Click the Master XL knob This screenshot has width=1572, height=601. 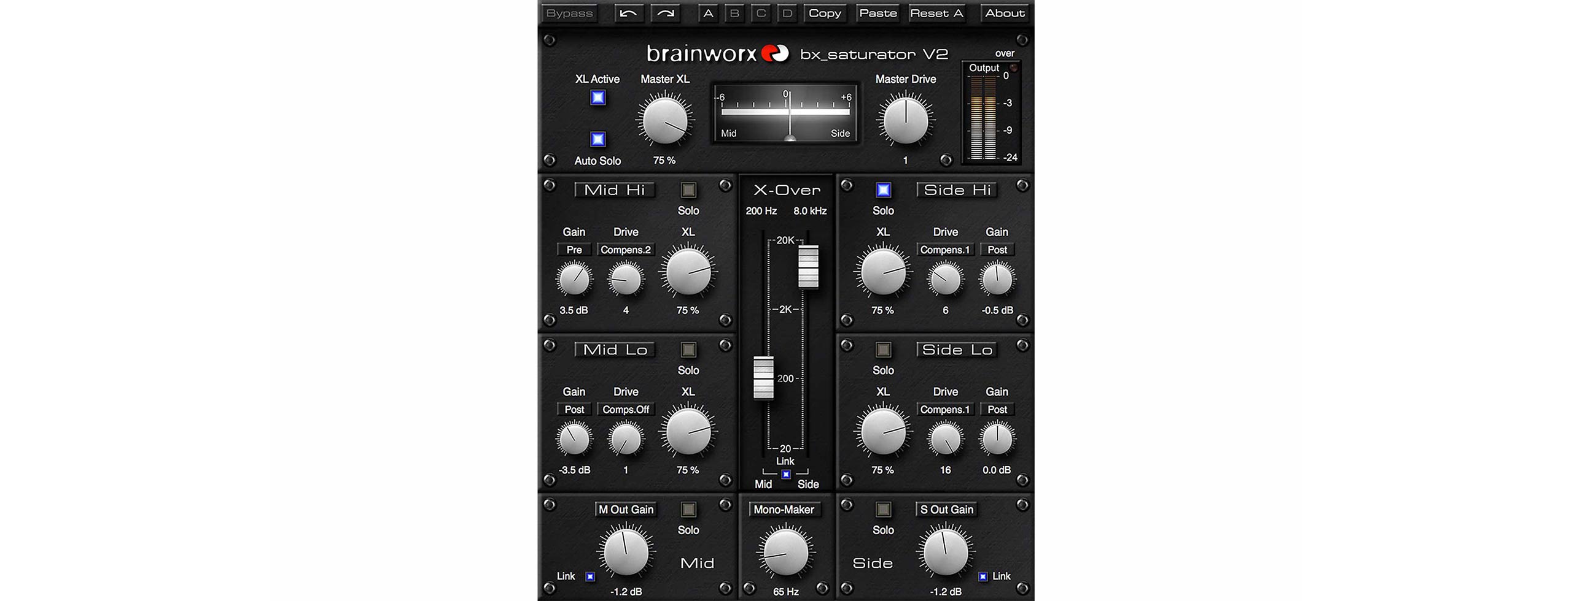(664, 120)
